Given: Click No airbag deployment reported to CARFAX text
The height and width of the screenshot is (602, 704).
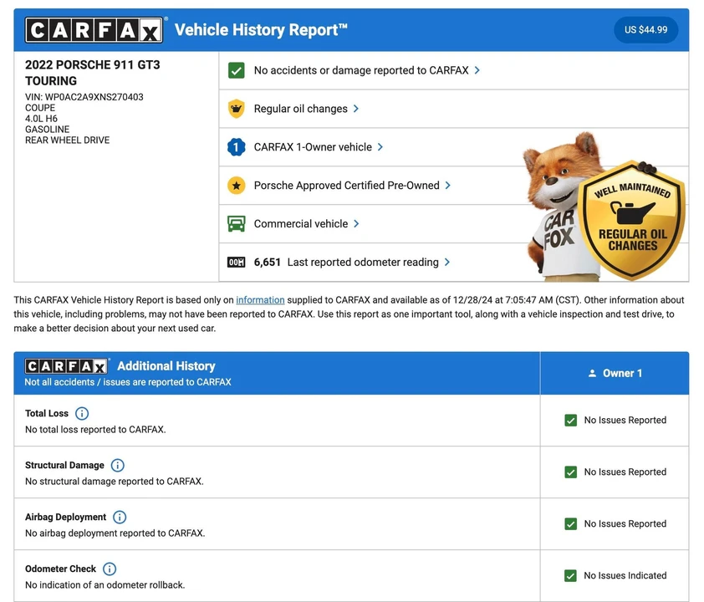Looking at the screenshot, I should 115,533.
